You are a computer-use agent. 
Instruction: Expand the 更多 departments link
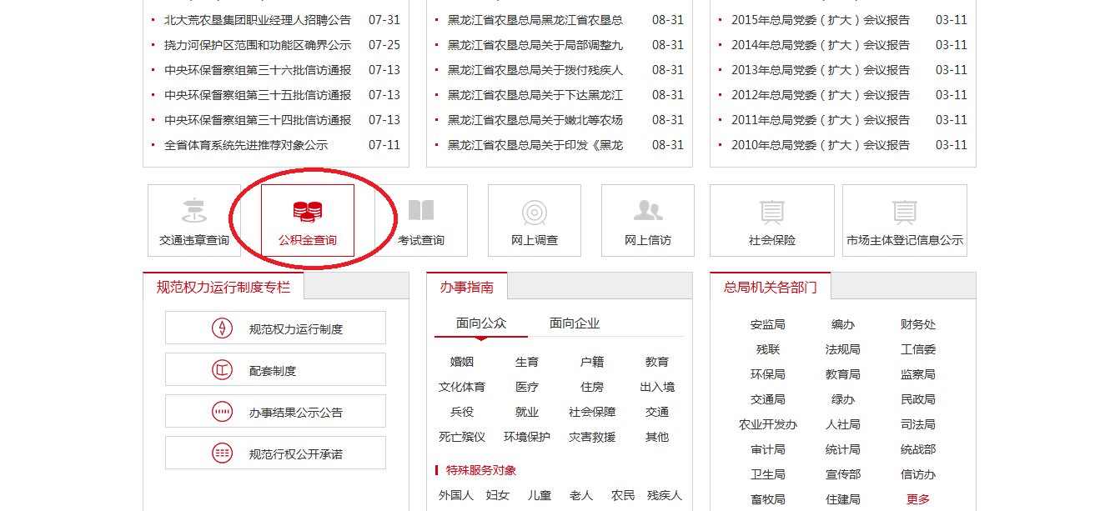coord(917,498)
